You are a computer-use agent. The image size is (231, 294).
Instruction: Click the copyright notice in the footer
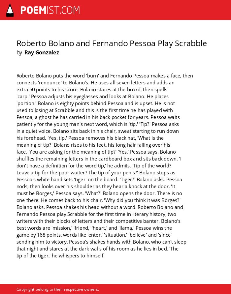tap(58, 289)
